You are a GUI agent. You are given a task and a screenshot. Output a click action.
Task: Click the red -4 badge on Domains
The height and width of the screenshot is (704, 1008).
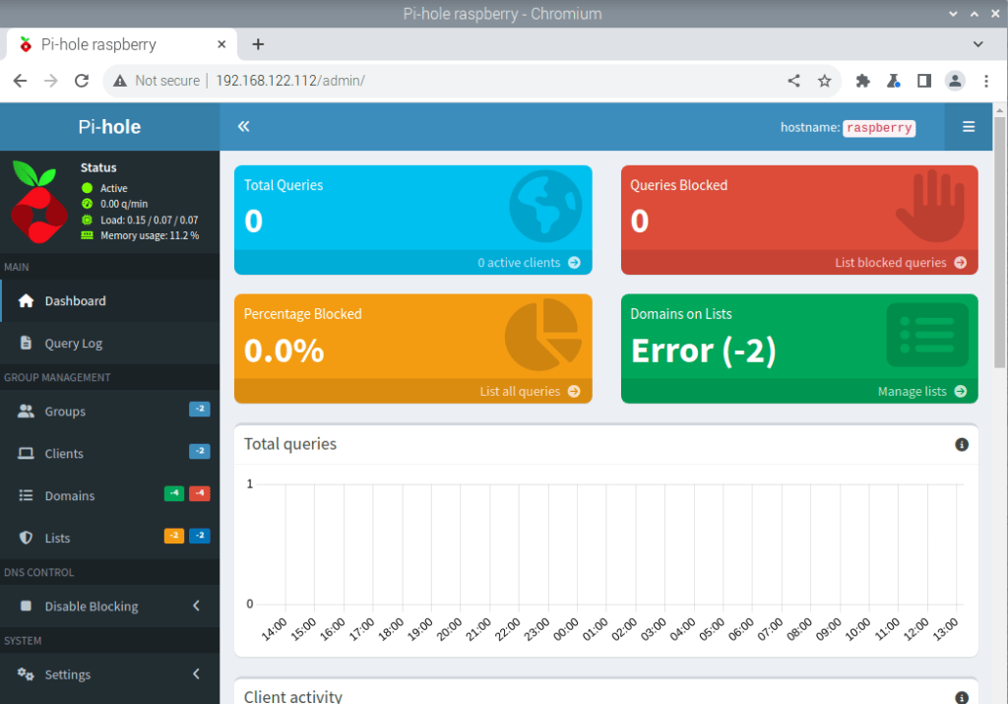(199, 493)
